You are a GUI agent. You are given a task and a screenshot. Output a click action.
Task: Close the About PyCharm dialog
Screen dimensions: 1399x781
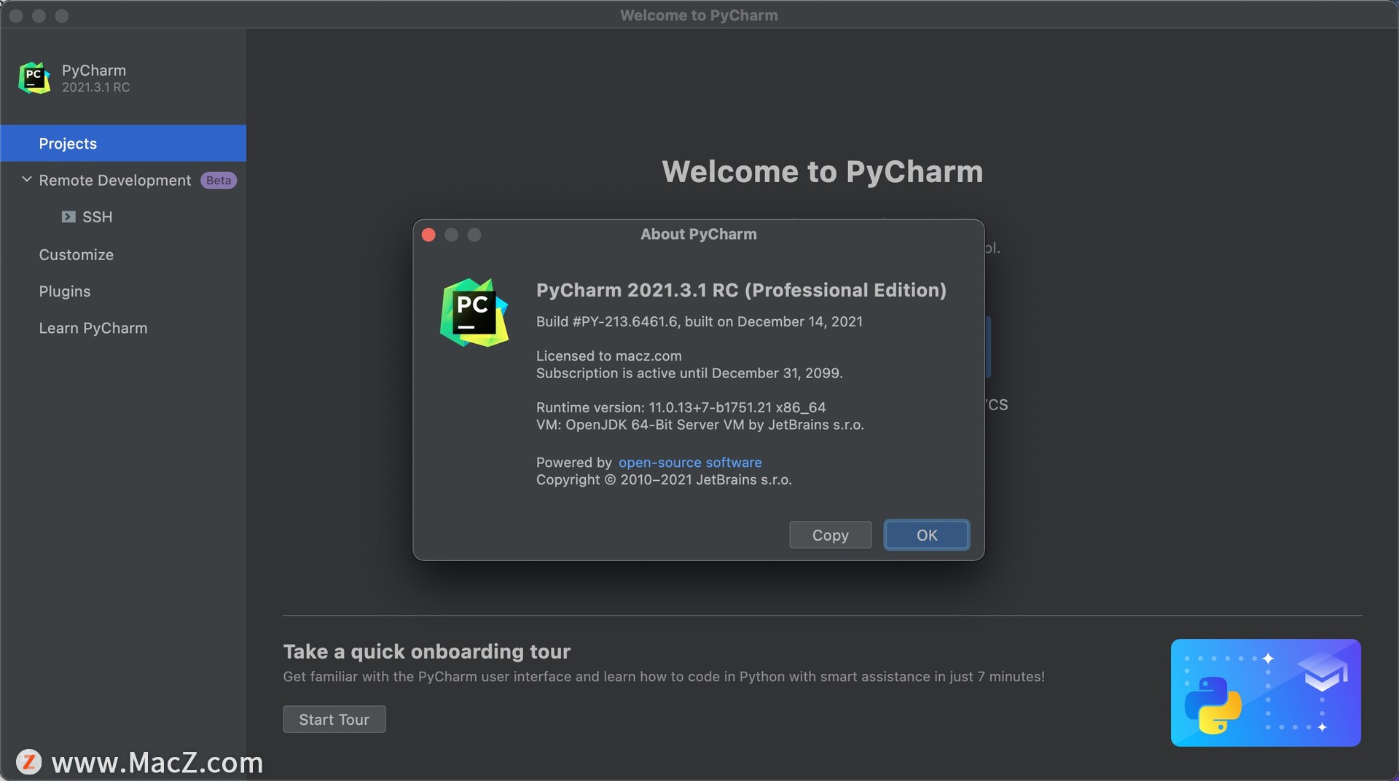coord(428,235)
